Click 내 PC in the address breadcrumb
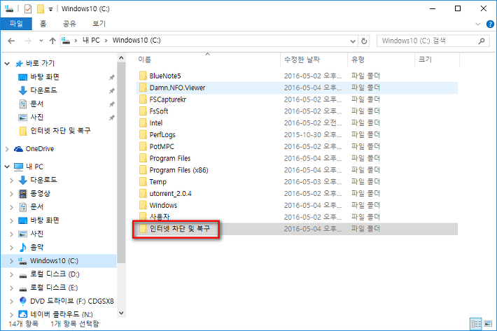The image size is (497, 331). [x=91, y=40]
